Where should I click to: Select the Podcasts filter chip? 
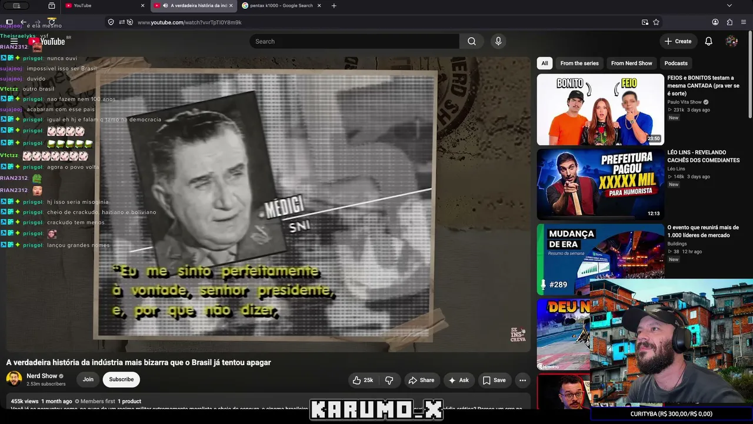click(x=676, y=63)
